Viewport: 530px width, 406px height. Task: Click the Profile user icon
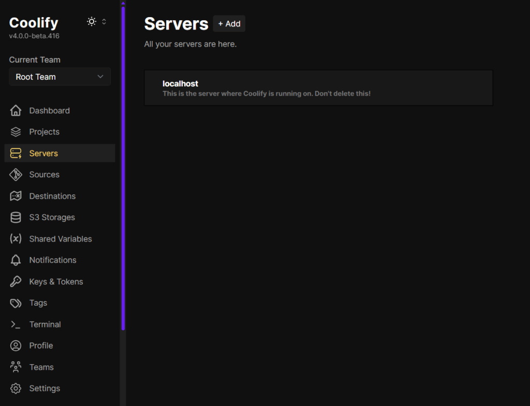coord(16,345)
